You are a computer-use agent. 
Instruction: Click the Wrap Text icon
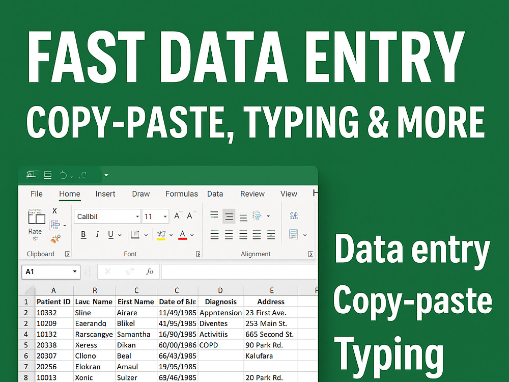coord(294,215)
